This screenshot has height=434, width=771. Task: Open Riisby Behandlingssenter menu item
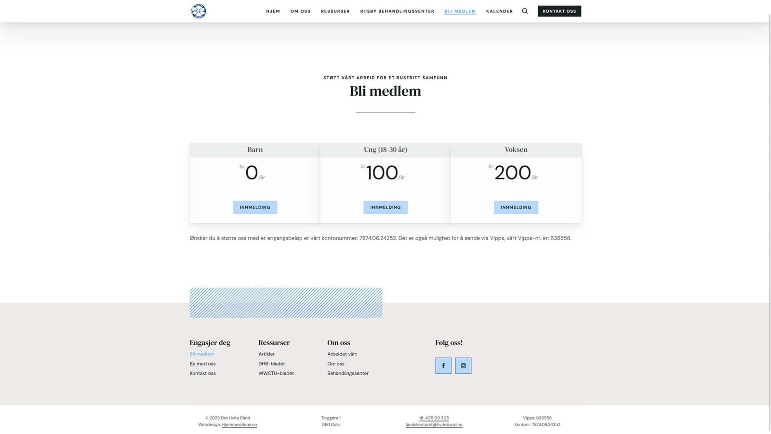[x=397, y=11]
